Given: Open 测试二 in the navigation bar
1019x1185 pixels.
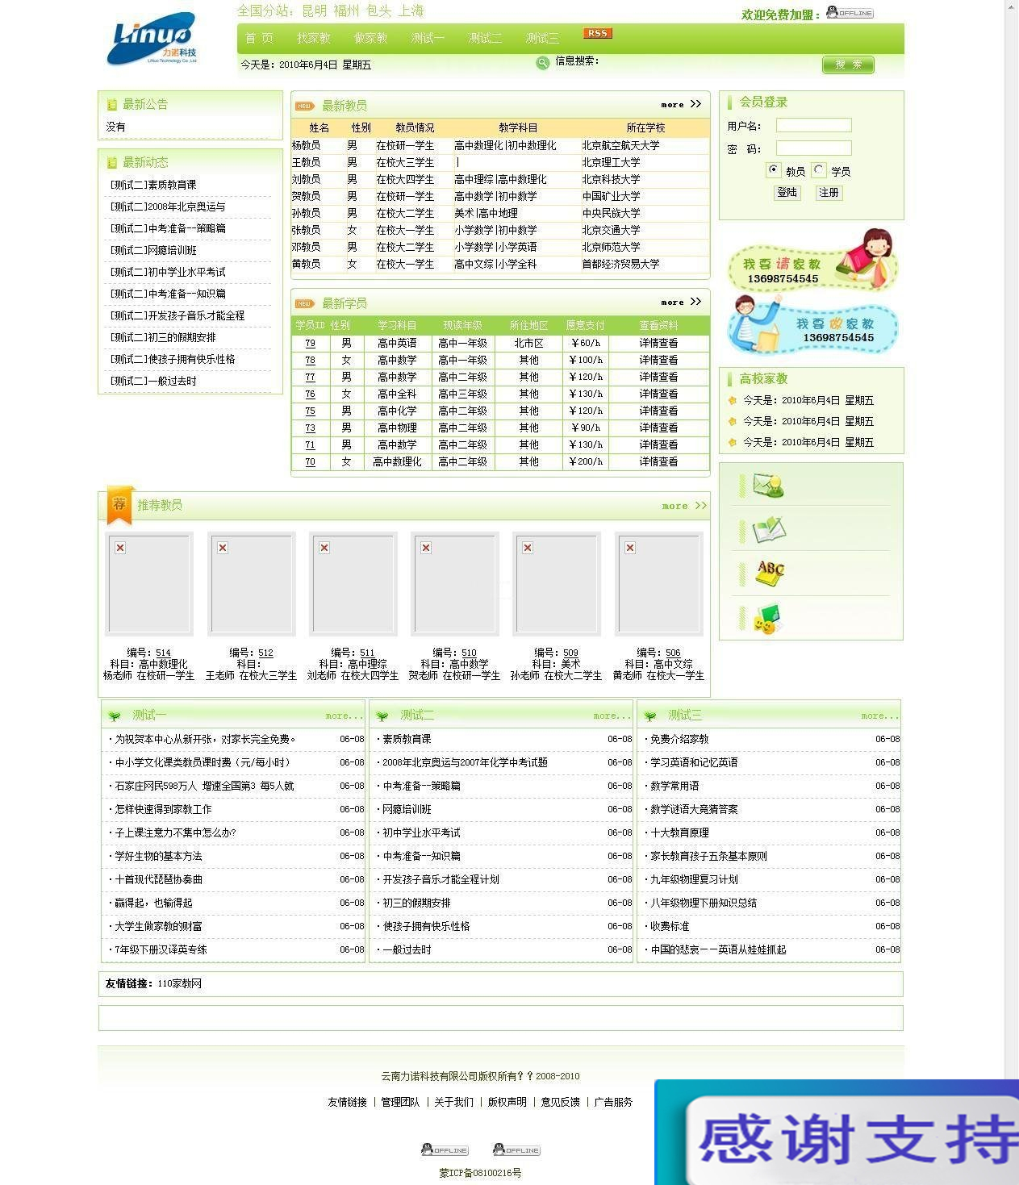Looking at the screenshot, I should click(485, 38).
